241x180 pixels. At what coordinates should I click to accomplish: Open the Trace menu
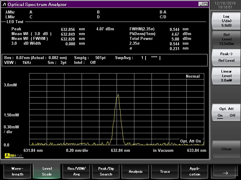(x=165, y=171)
